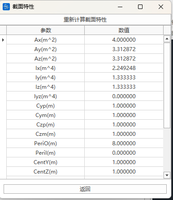Click the 返回 button

[x=85, y=189]
